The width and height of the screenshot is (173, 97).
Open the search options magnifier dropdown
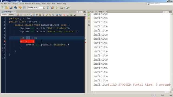point(148,4)
